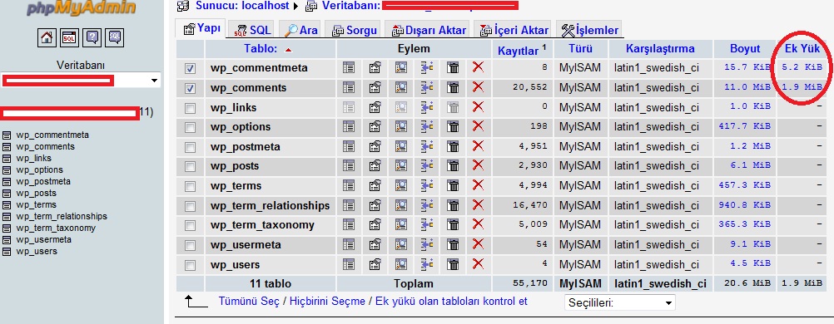Expand the Veritabanı database selector dropdown
This screenshot has height=324, width=834.
point(80,81)
